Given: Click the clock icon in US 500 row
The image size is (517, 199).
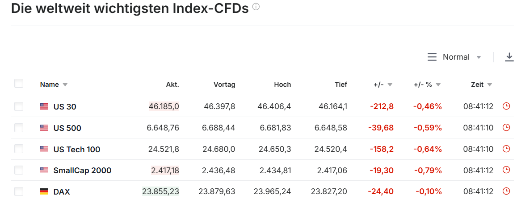Looking at the screenshot, I should tap(506, 127).
